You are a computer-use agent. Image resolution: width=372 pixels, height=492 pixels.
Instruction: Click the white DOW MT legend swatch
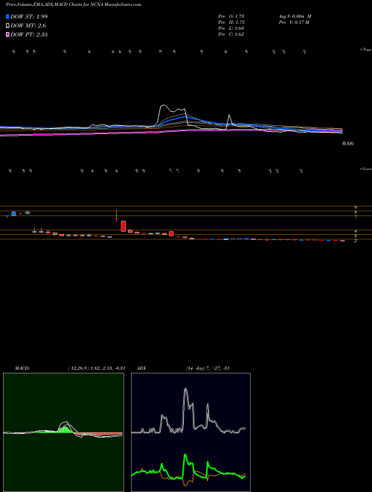pos(8,26)
